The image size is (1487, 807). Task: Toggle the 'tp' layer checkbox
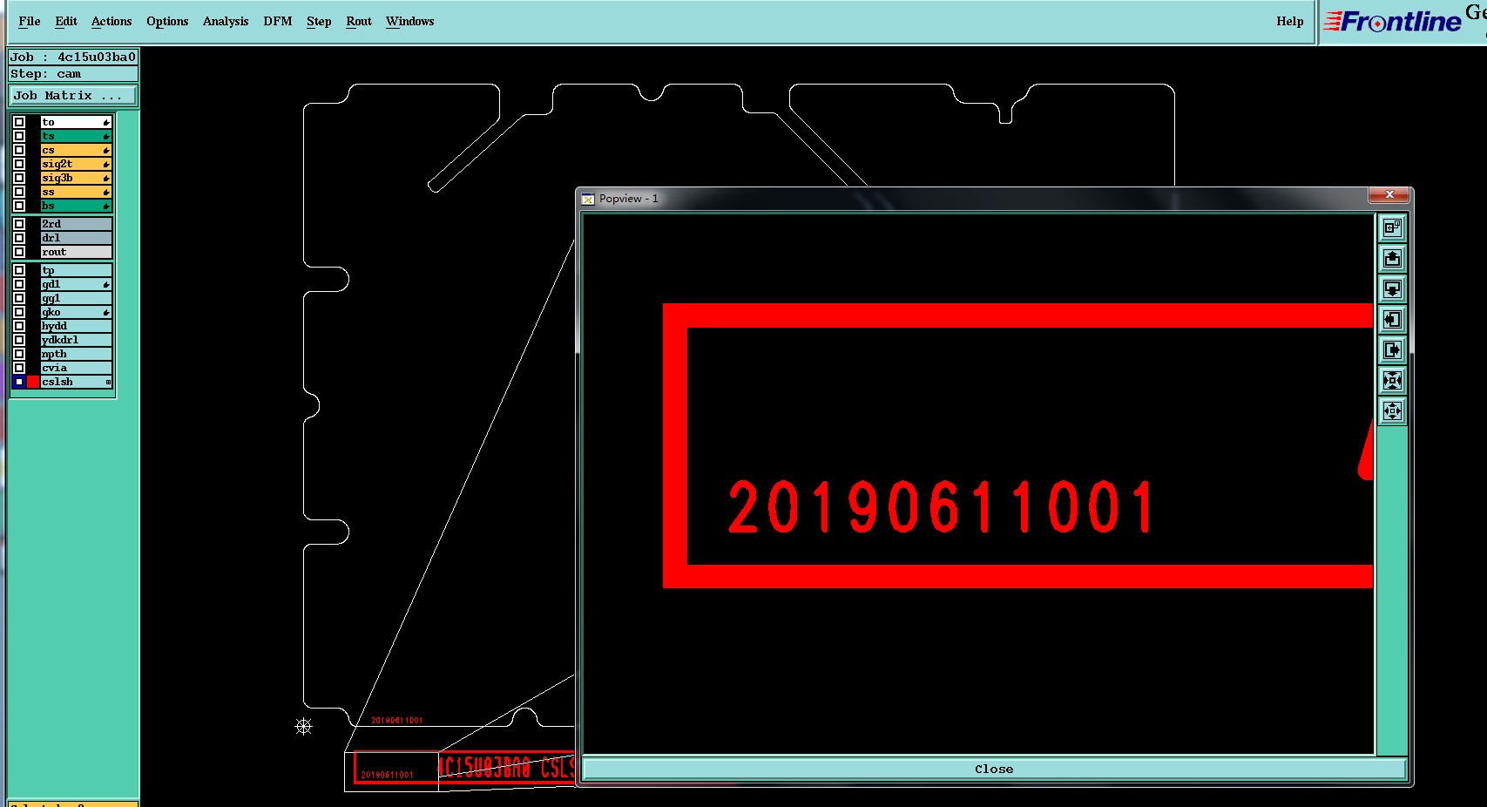click(19, 270)
